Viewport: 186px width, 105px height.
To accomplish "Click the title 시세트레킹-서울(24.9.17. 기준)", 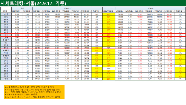I will (x=33, y=3).
